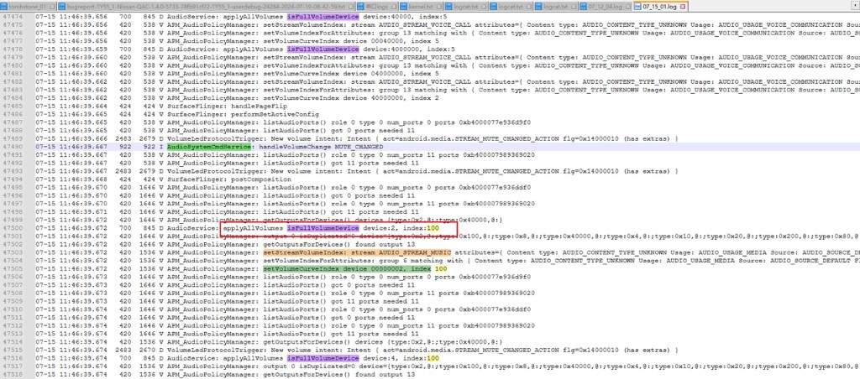Open the 07_12_04.log tab
860x379 pixels.
(x=605, y=6)
